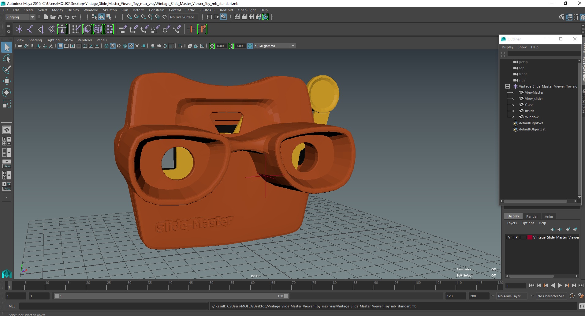This screenshot has height=316, width=585.
Task: Create new empty display layer icon
Action: 568,229
